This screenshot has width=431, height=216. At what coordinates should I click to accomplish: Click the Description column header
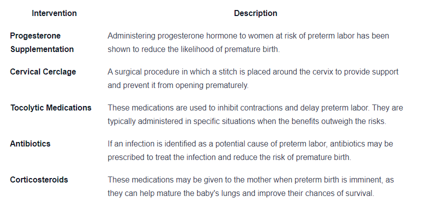tap(255, 13)
